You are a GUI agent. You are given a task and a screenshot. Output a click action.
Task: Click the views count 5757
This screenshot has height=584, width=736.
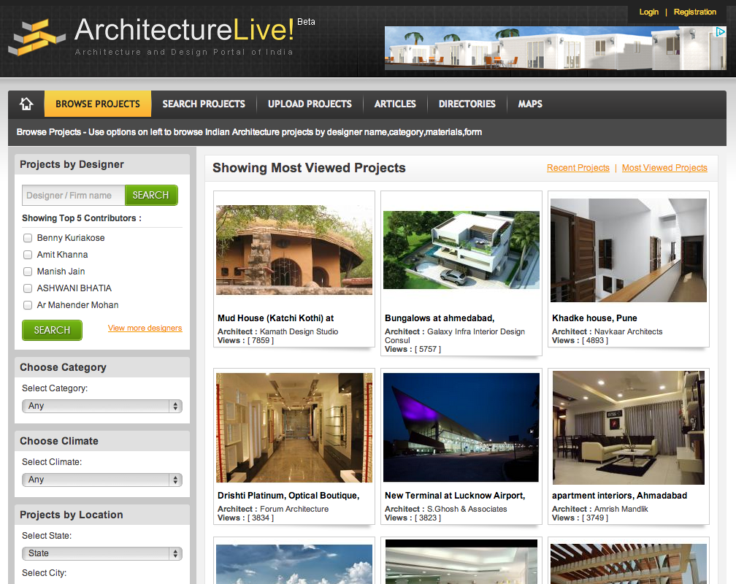[x=428, y=349]
